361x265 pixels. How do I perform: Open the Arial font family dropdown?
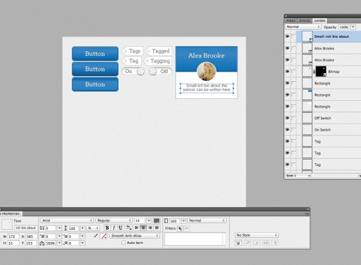point(67,220)
